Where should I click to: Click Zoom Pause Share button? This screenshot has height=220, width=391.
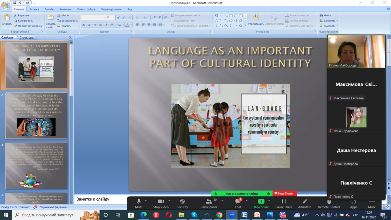coord(284,204)
